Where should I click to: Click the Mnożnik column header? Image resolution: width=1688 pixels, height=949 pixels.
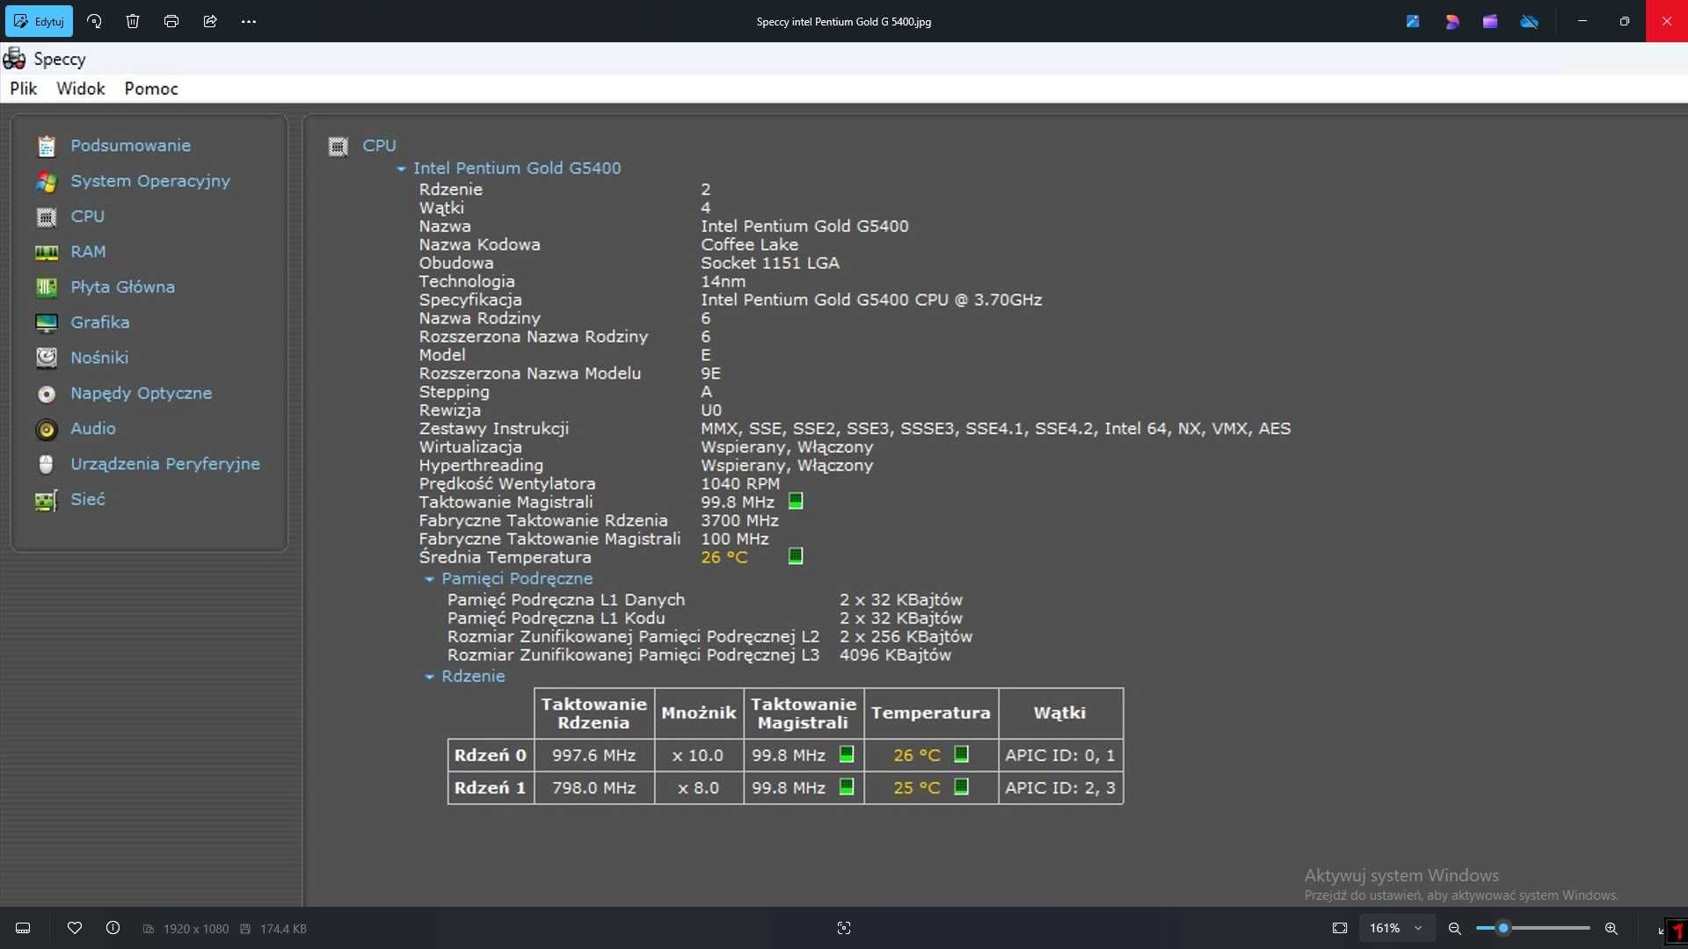[698, 714]
